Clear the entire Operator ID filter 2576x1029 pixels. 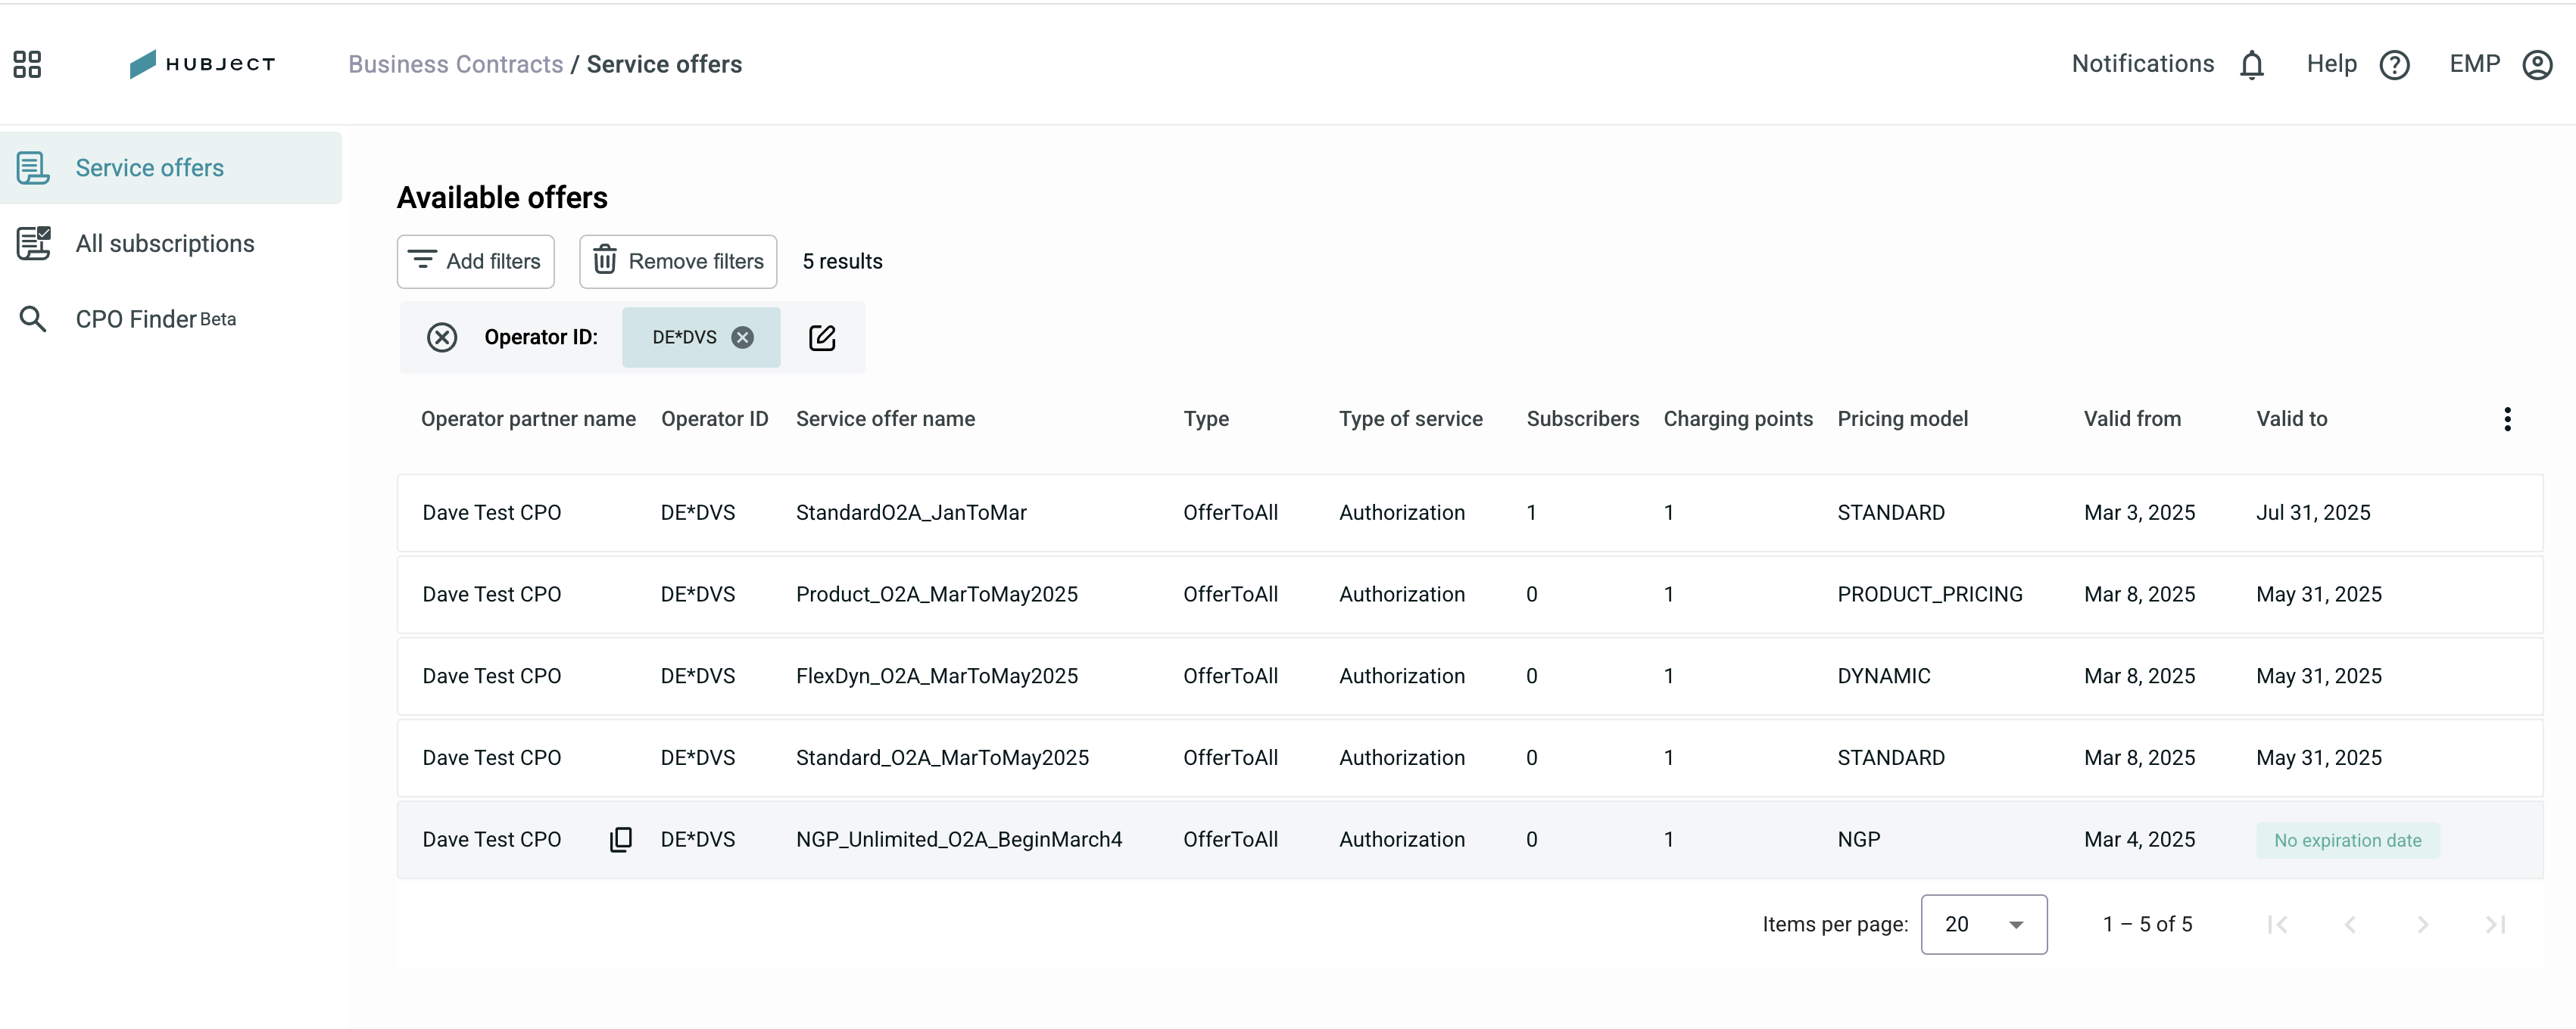(442, 337)
